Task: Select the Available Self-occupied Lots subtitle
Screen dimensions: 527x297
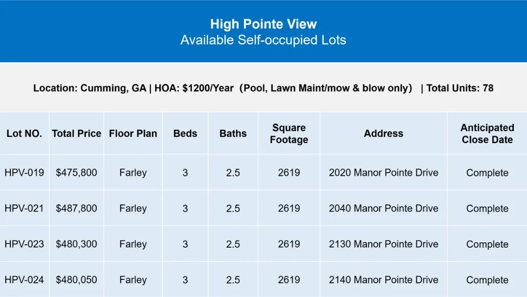Action: [263, 40]
